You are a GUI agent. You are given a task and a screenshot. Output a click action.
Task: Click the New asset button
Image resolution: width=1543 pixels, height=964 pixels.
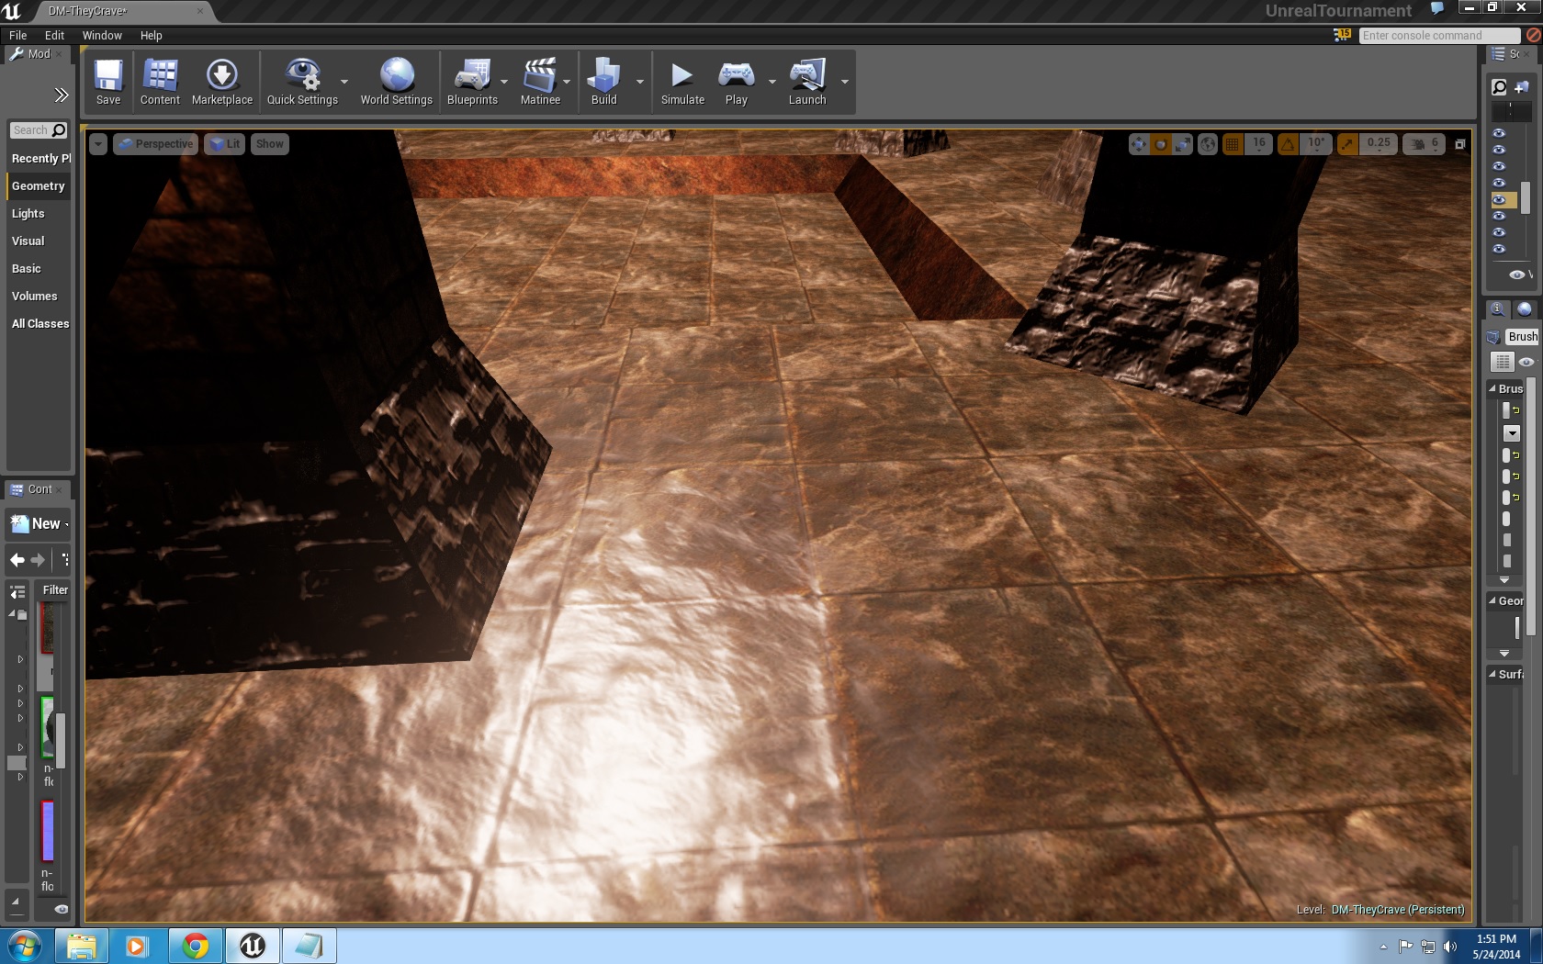(38, 523)
